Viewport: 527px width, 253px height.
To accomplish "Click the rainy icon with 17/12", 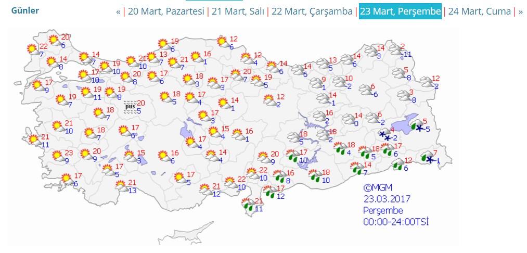I will point(270,192).
